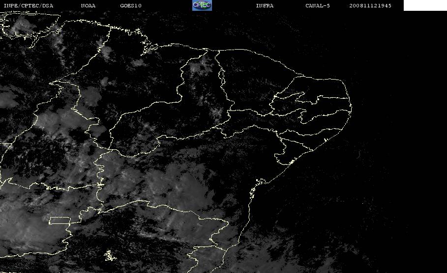Click the GOES10 satellite label
Viewport: 447px width, 273px height.
coord(131,5)
